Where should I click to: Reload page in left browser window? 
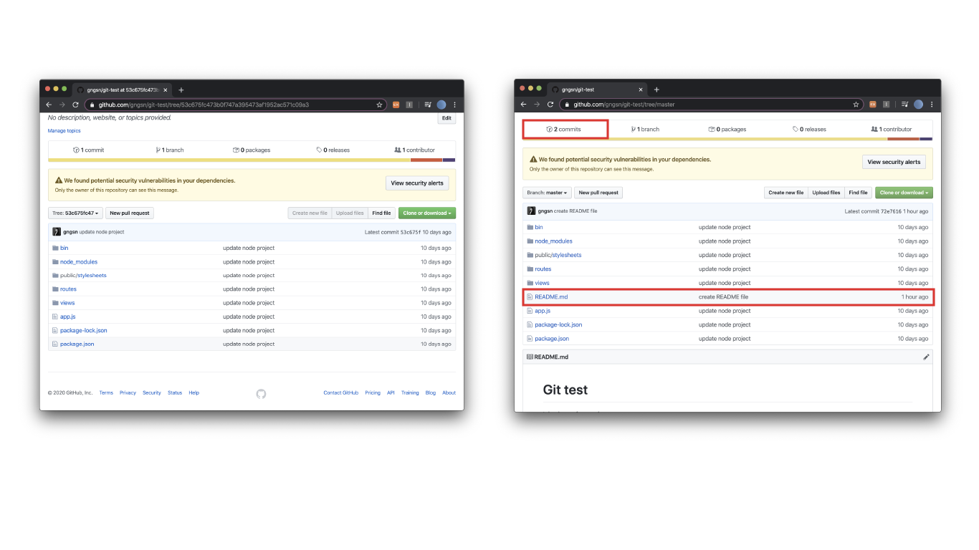(x=75, y=105)
